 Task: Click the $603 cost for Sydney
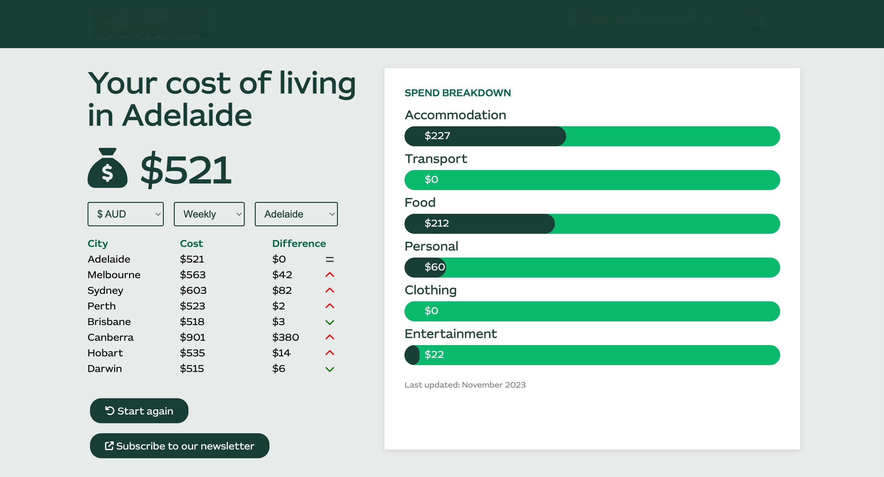pyautogui.click(x=193, y=291)
